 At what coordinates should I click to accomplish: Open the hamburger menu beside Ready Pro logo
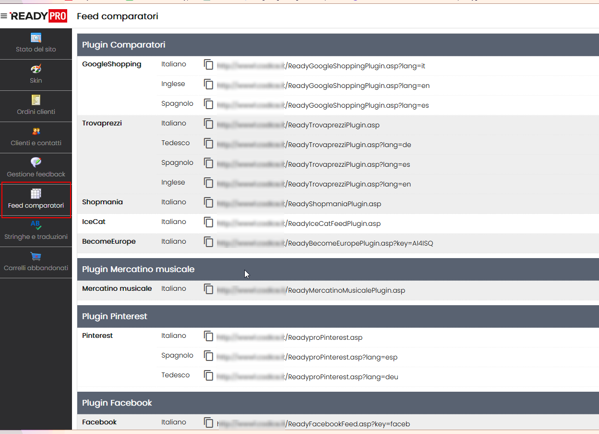(4, 16)
